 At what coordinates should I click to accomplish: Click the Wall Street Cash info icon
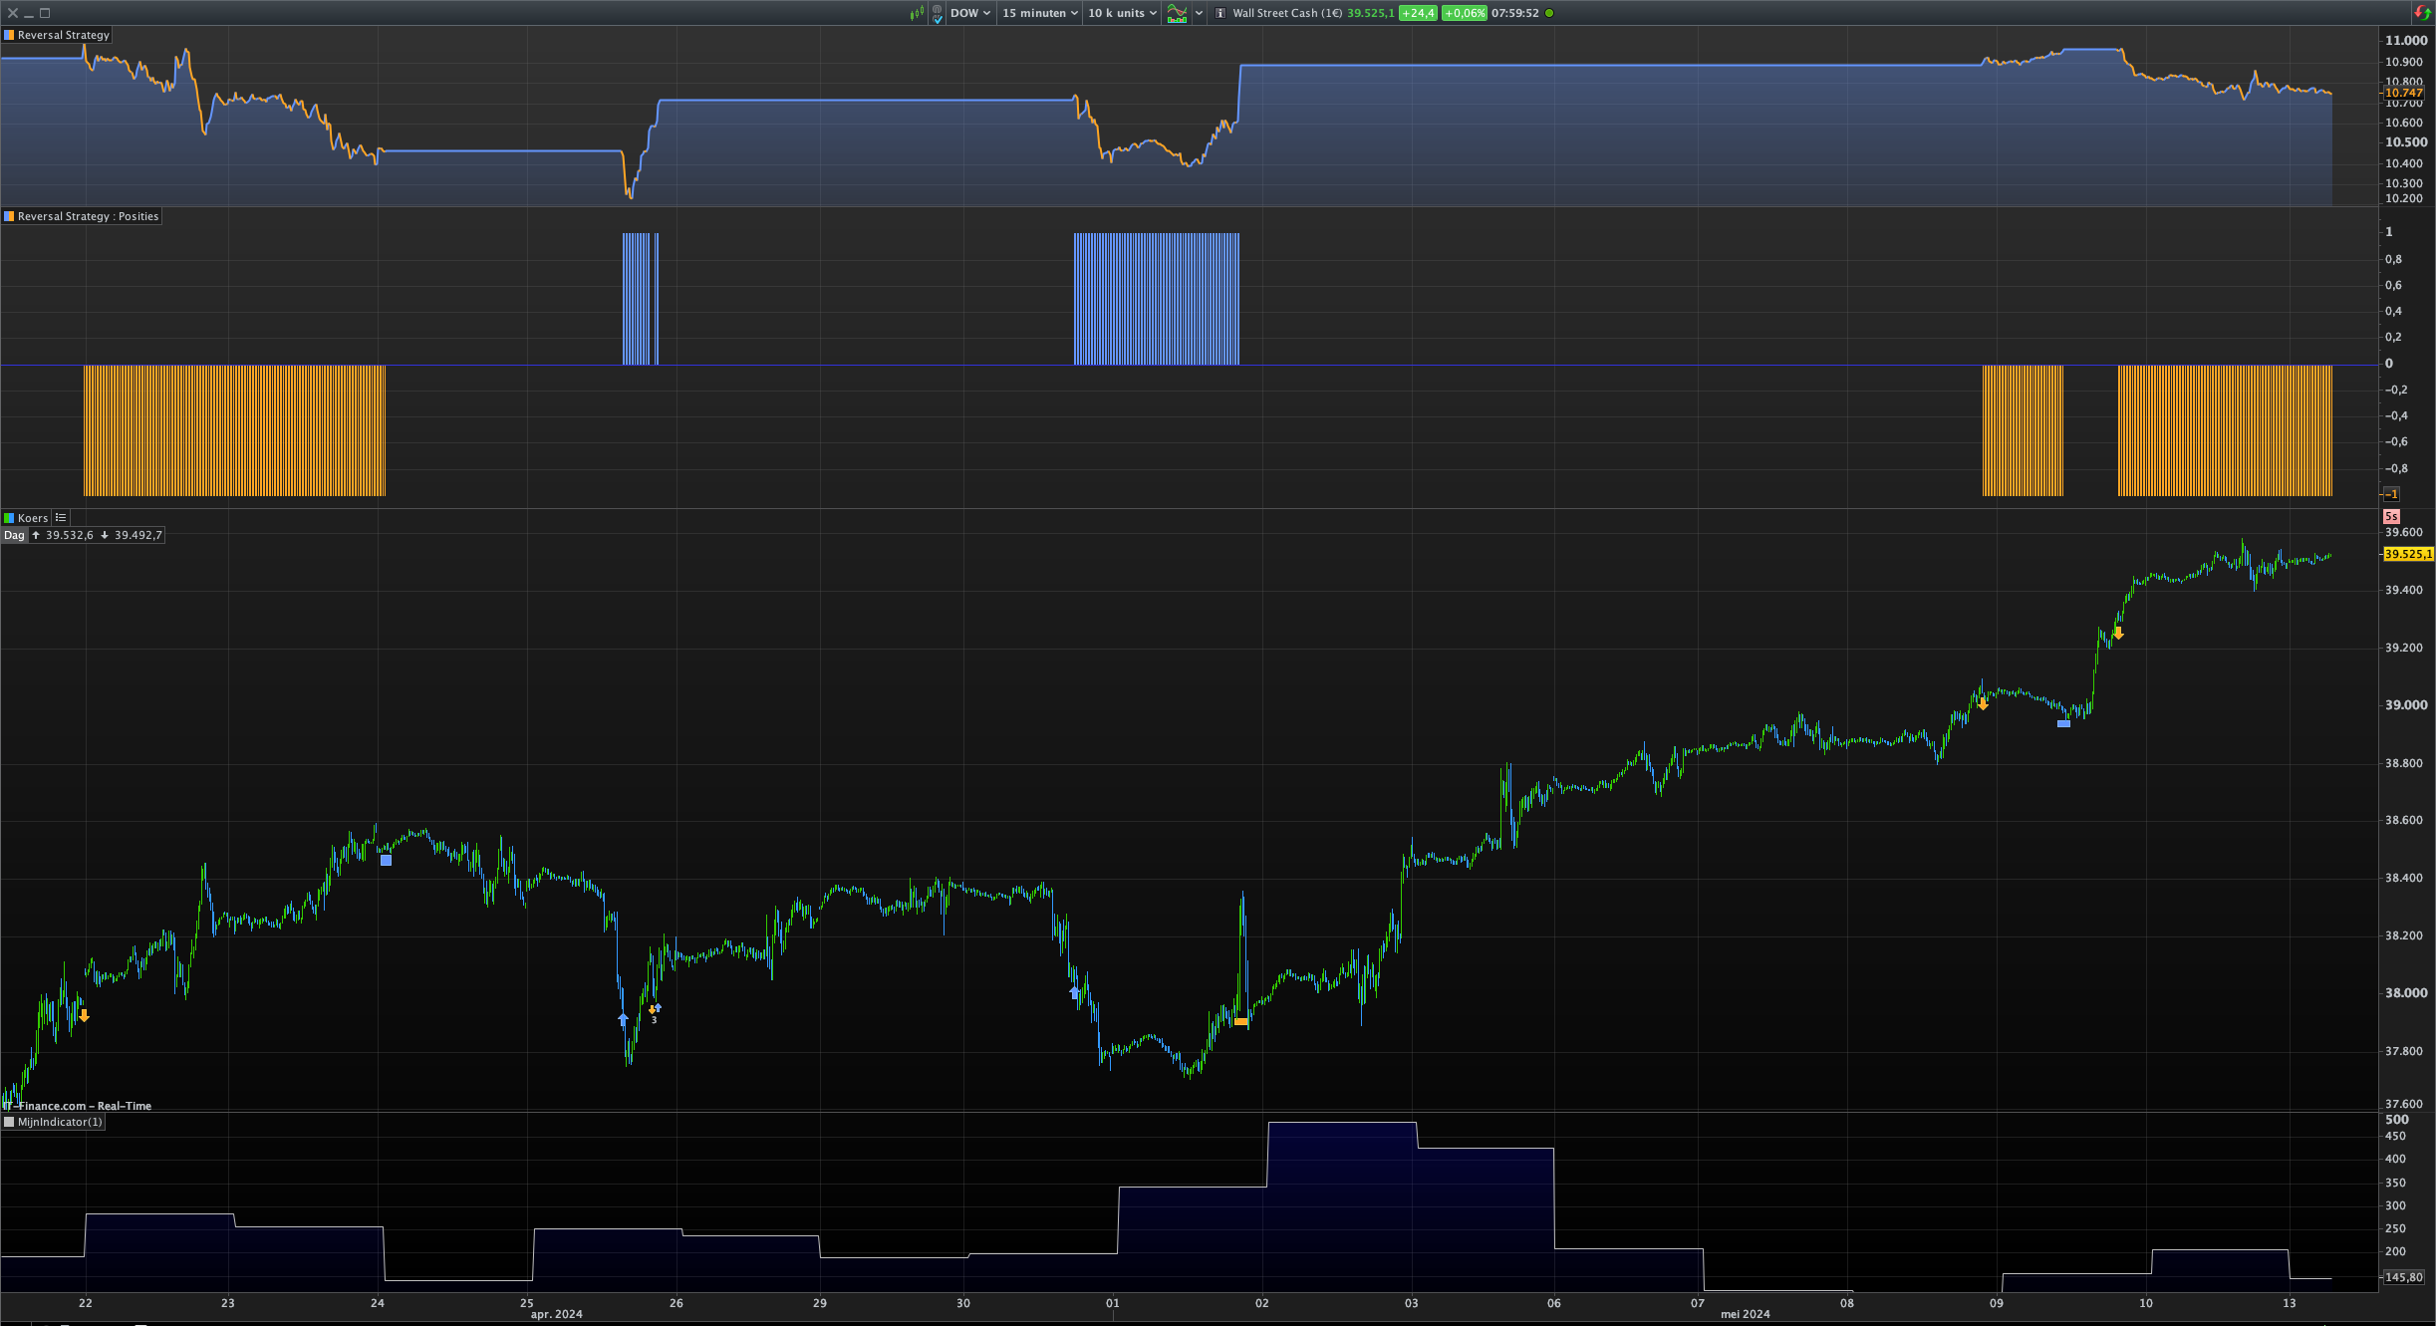(1220, 13)
